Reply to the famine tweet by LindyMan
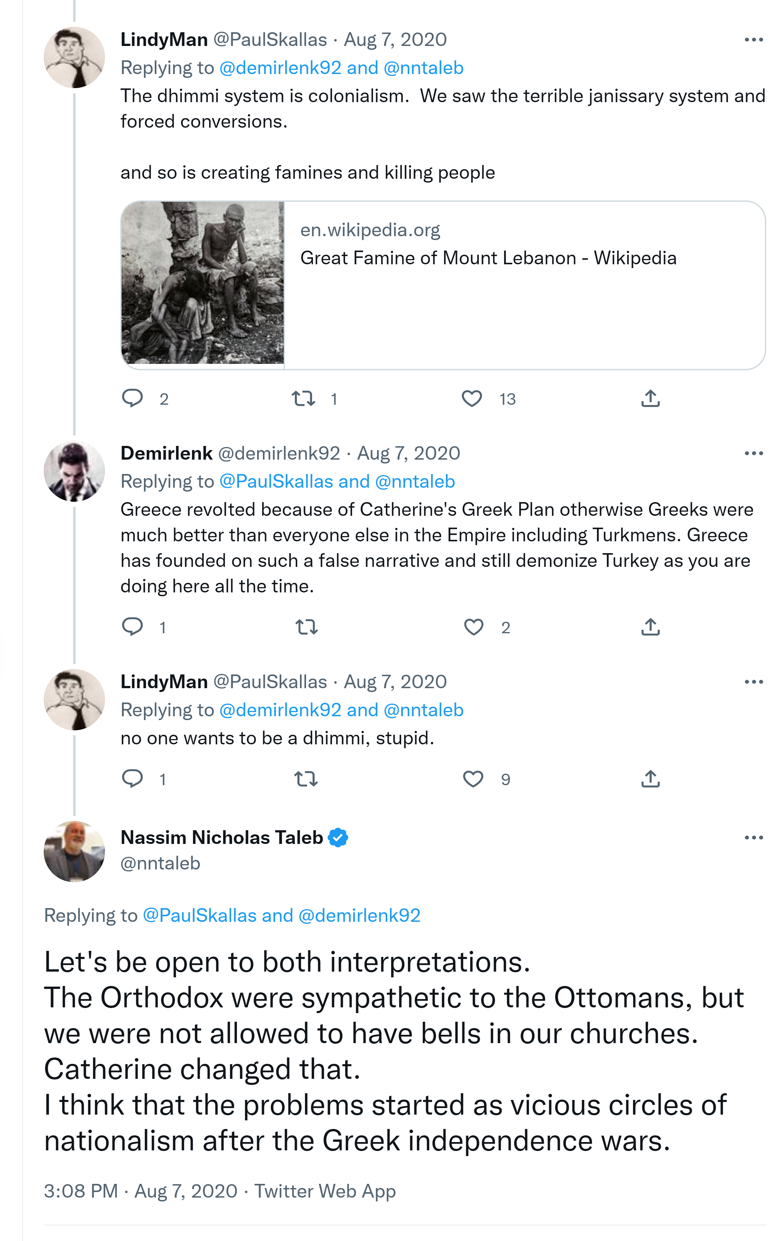 132,398
